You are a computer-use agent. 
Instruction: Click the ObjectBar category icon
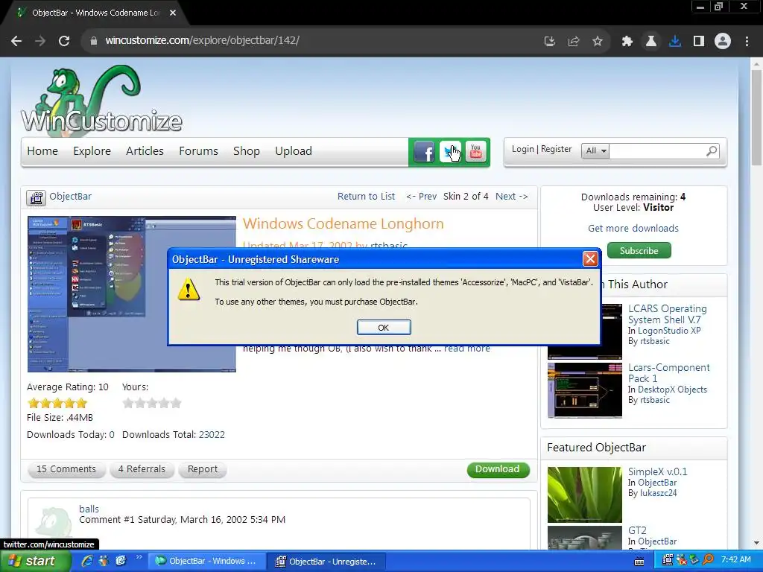click(36, 197)
